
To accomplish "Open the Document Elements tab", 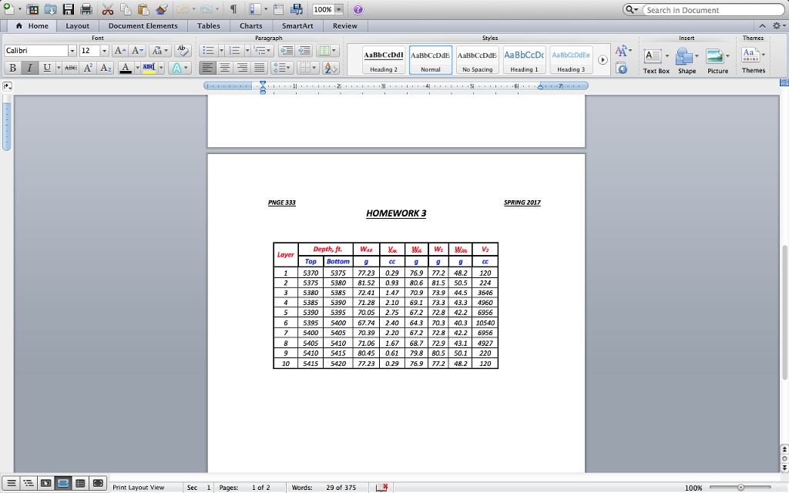I will 143,25.
